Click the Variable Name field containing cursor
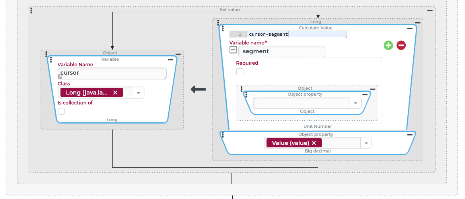 tap(112, 73)
